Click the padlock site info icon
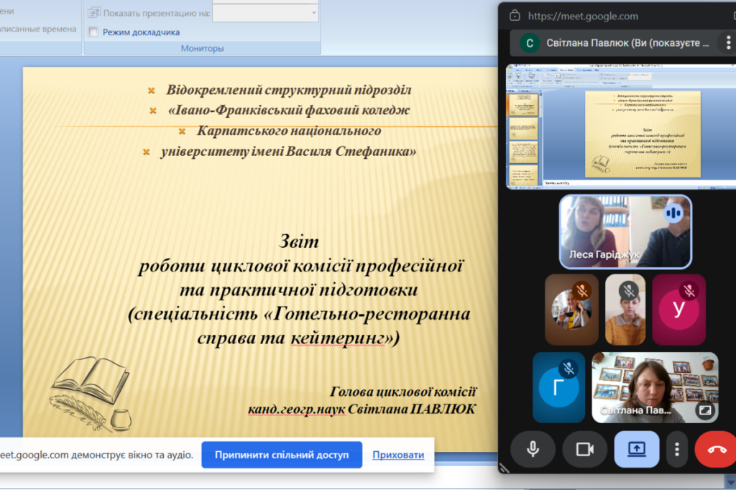The width and height of the screenshot is (736, 490). (x=514, y=16)
